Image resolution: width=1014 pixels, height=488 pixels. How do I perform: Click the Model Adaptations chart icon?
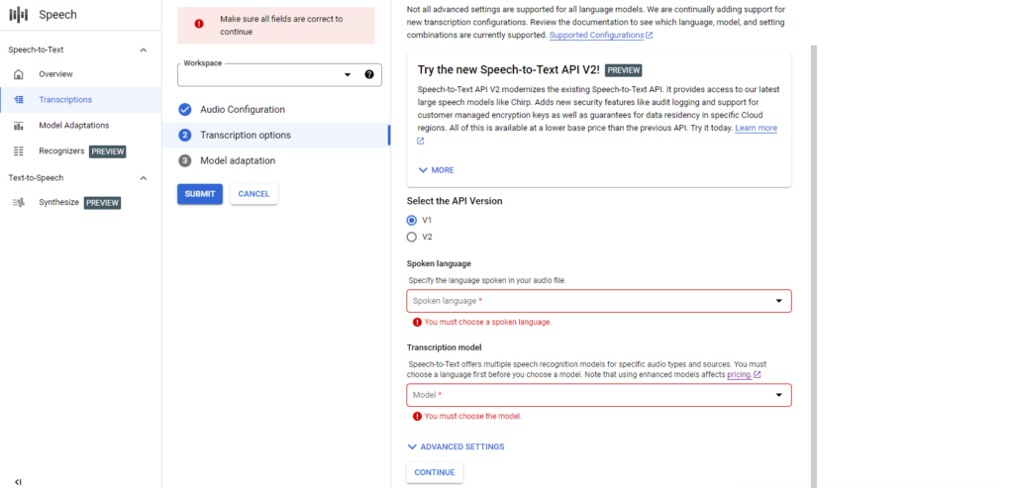tap(19, 126)
